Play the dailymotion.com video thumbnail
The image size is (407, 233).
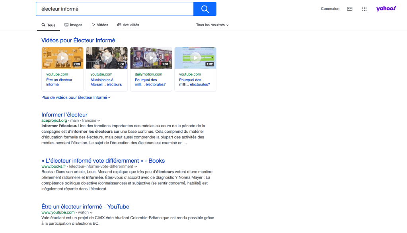pos(151,58)
